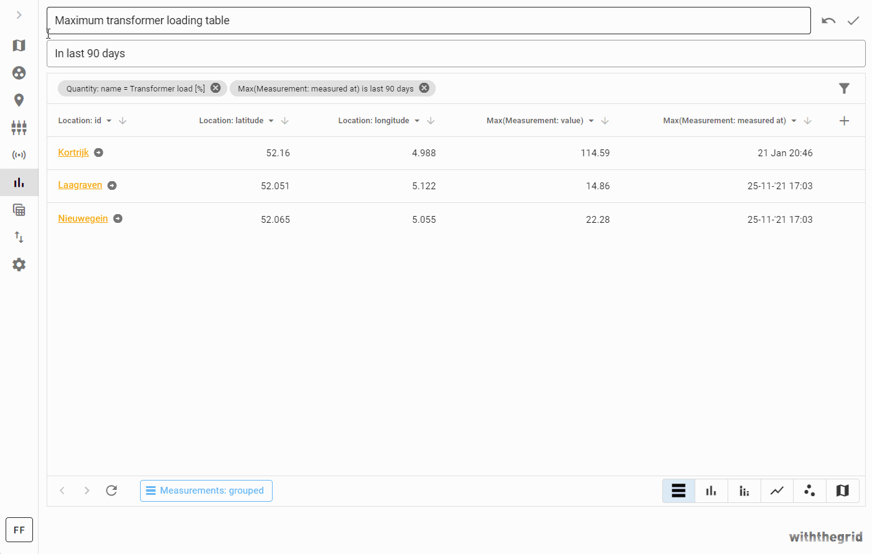
Task: Remove the Transformer load filter chip
Action: [215, 88]
